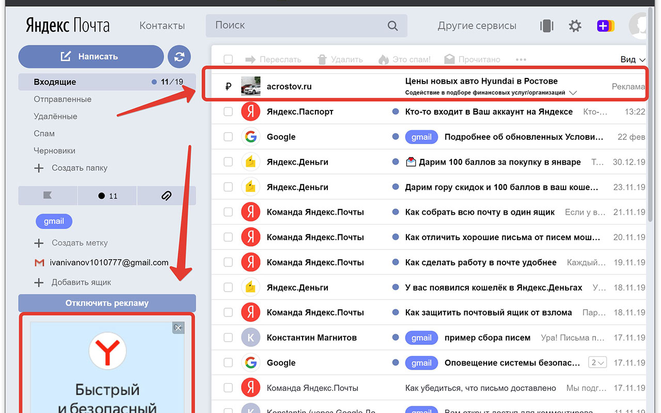This screenshot has height=413, width=661.
Task: Click the plus icon beside Создать папку
Action: point(39,168)
